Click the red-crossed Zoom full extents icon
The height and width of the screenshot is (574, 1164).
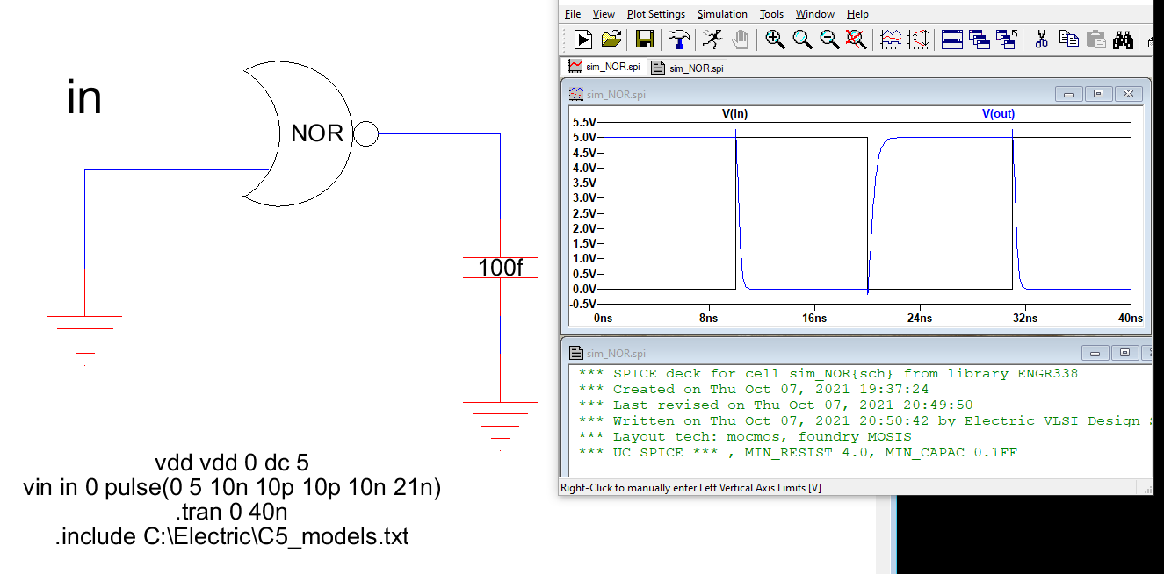[856, 39]
